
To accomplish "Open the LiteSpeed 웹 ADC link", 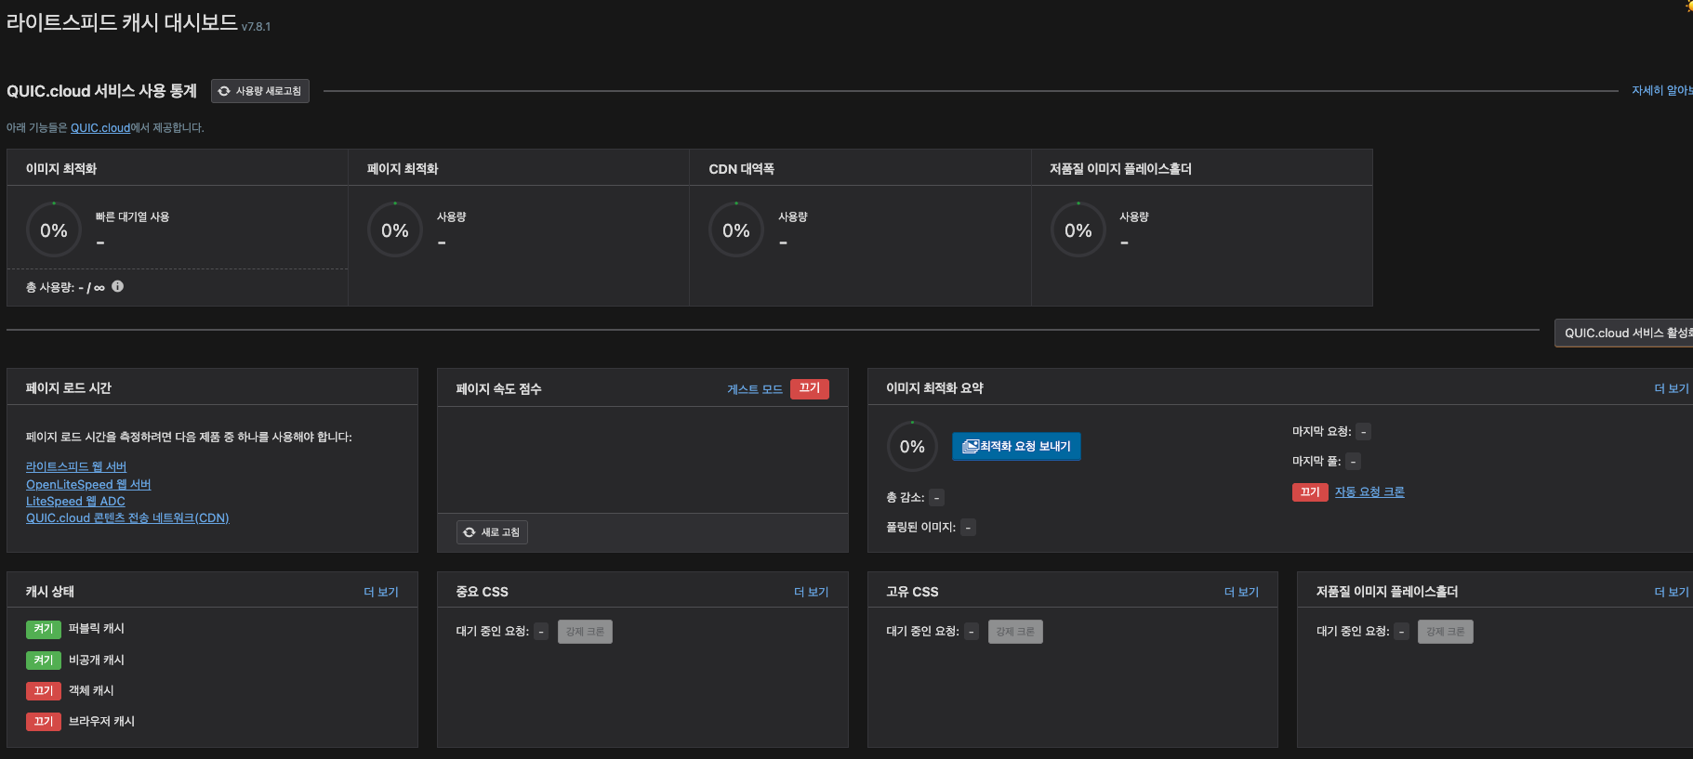I will [75, 501].
